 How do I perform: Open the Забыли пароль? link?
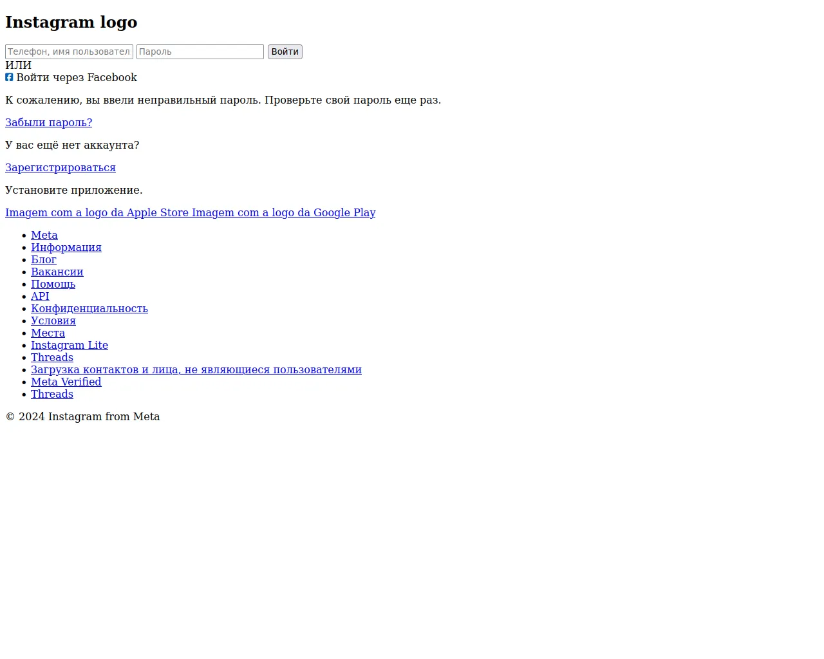tap(49, 122)
